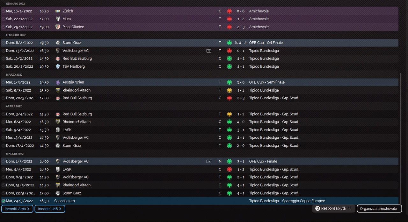The image size is (408, 222).
Task: Click score 2 - 3 versus Piast Gliwice
Action: pyautogui.click(x=241, y=27)
